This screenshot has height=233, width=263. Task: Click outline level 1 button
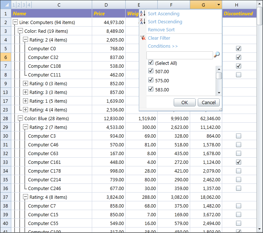point(14,5)
